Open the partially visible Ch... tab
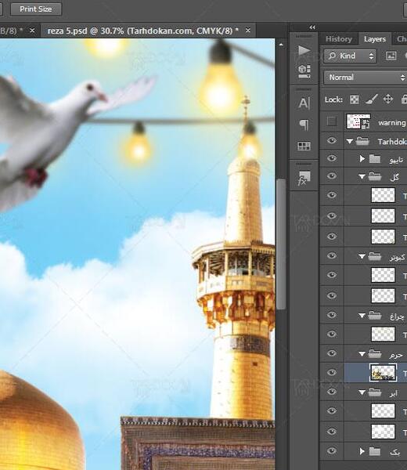The image size is (407, 470). tap(401, 39)
